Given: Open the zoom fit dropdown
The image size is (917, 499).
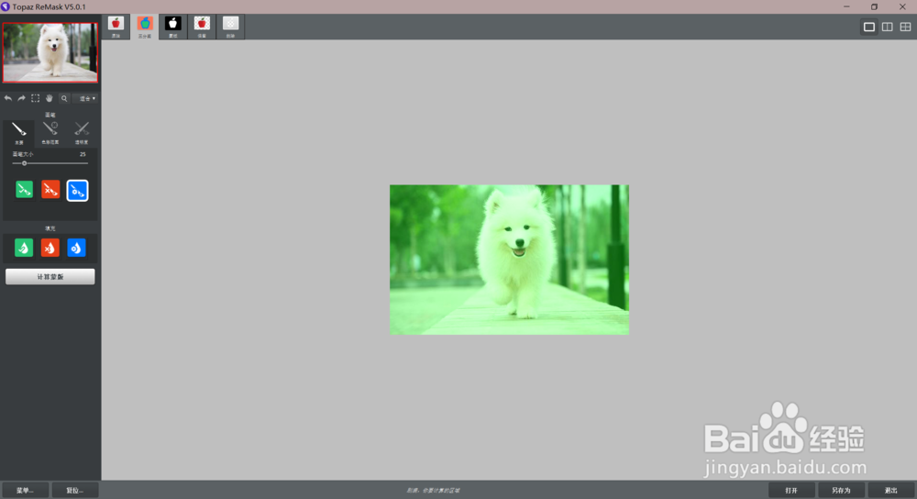Looking at the screenshot, I should point(88,98).
